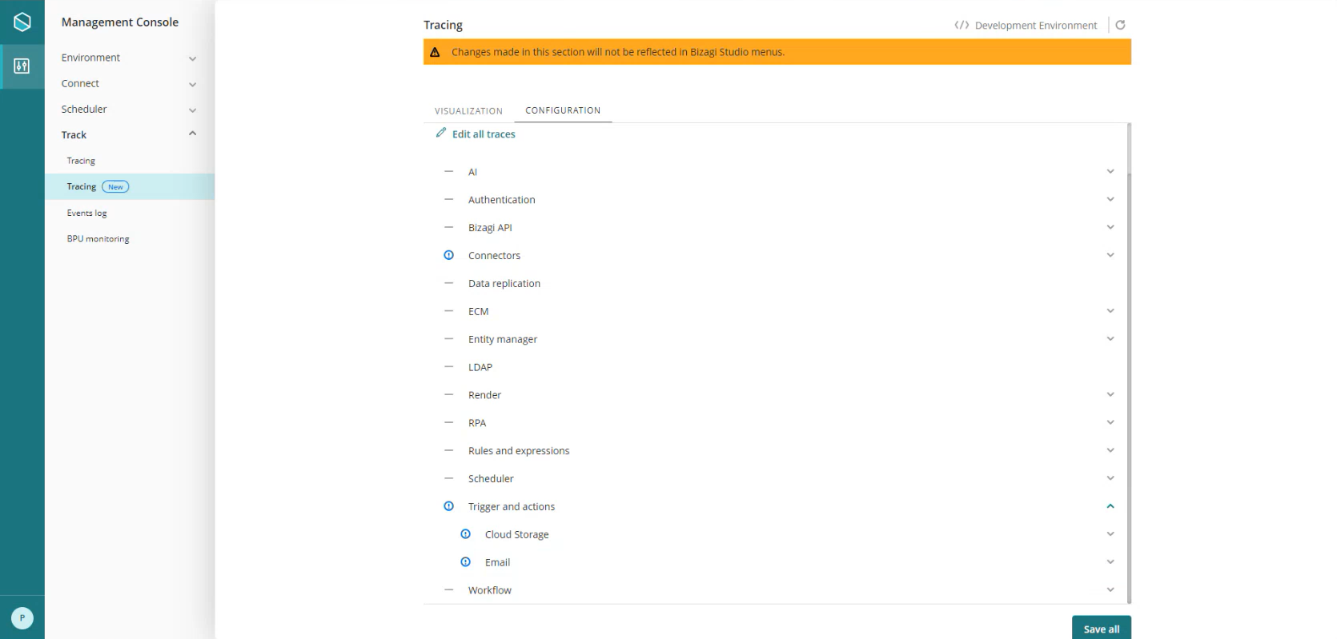Viewport: 1337px width, 639px height.
Task: Click the info status icon for Trigger and actions
Action: [x=448, y=506]
